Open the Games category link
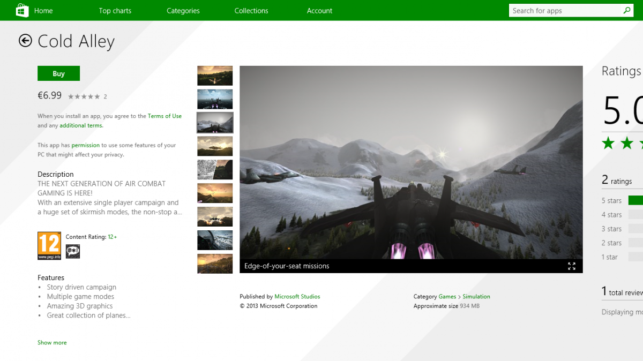643x361 pixels. 447,297
